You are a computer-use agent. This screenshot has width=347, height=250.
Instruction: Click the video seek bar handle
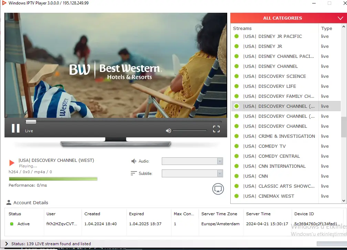(31, 122)
